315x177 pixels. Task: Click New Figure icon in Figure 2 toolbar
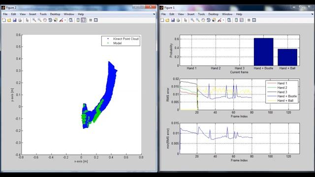coord(4,20)
